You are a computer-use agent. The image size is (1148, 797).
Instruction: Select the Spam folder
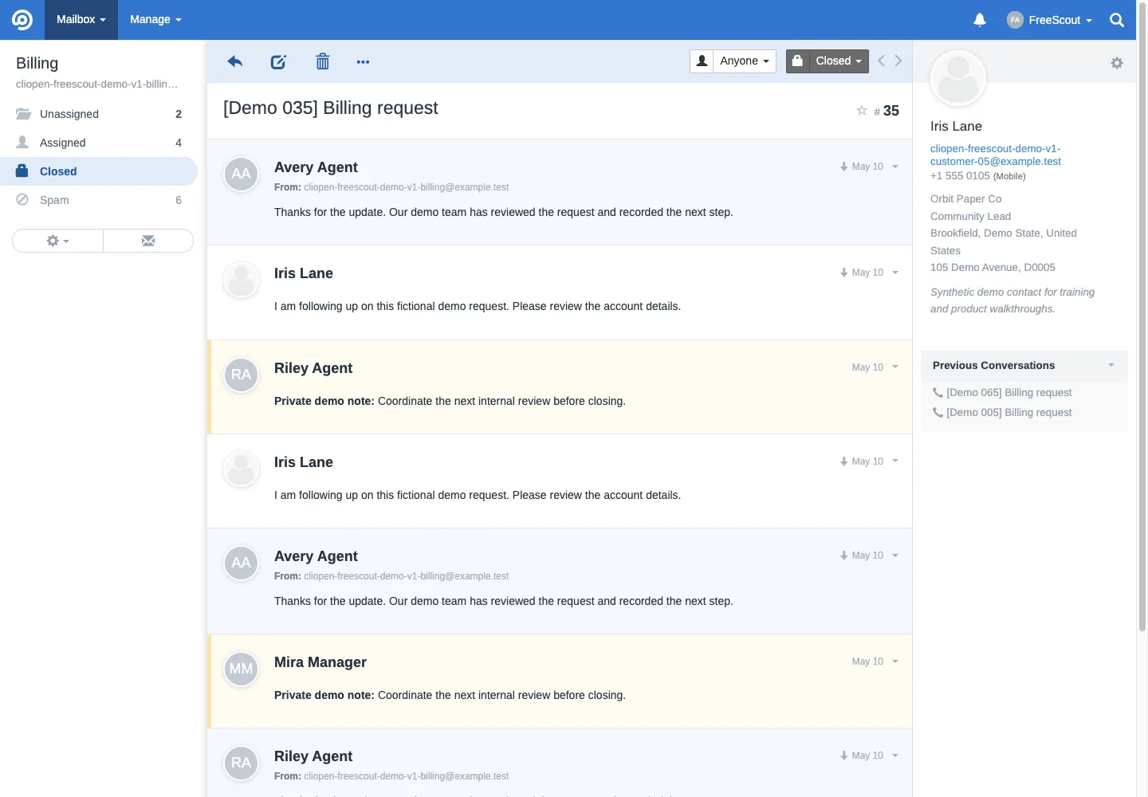99,200
